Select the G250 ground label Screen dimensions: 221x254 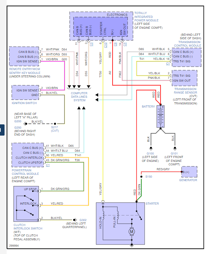coord(17,128)
